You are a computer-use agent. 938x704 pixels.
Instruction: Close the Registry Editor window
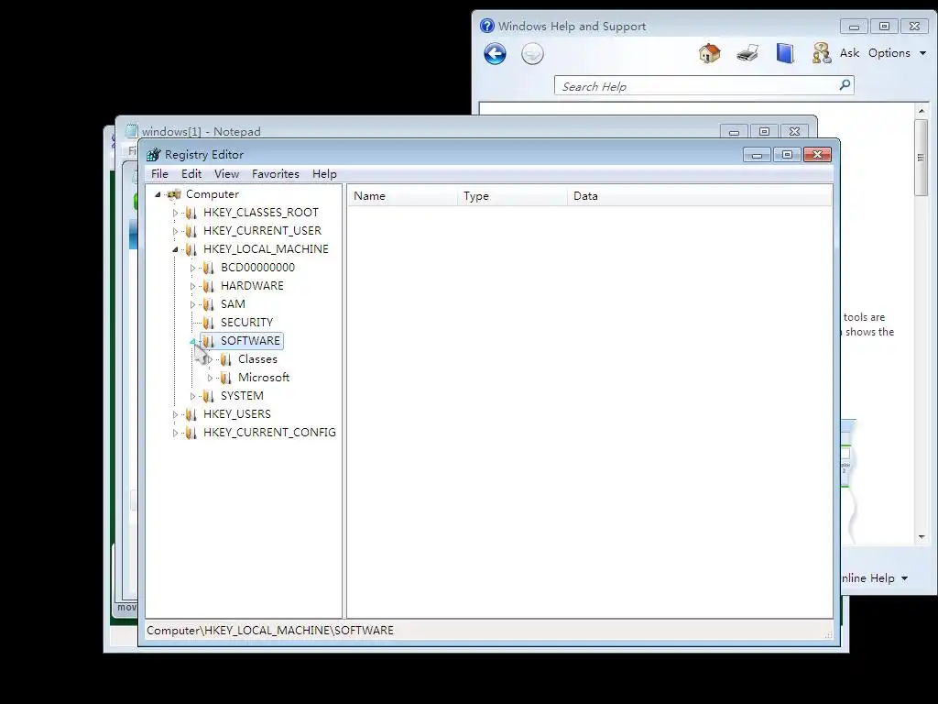pyautogui.click(x=817, y=154)
